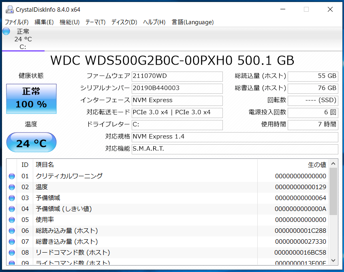Click the transfer mode field PCIe 3.0 x4
344x272 pixels.
177,113
